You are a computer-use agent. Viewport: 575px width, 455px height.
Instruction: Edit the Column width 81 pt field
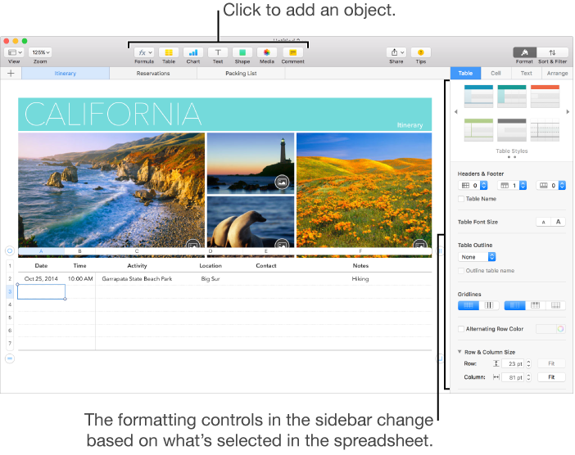(x=513, y=377)
